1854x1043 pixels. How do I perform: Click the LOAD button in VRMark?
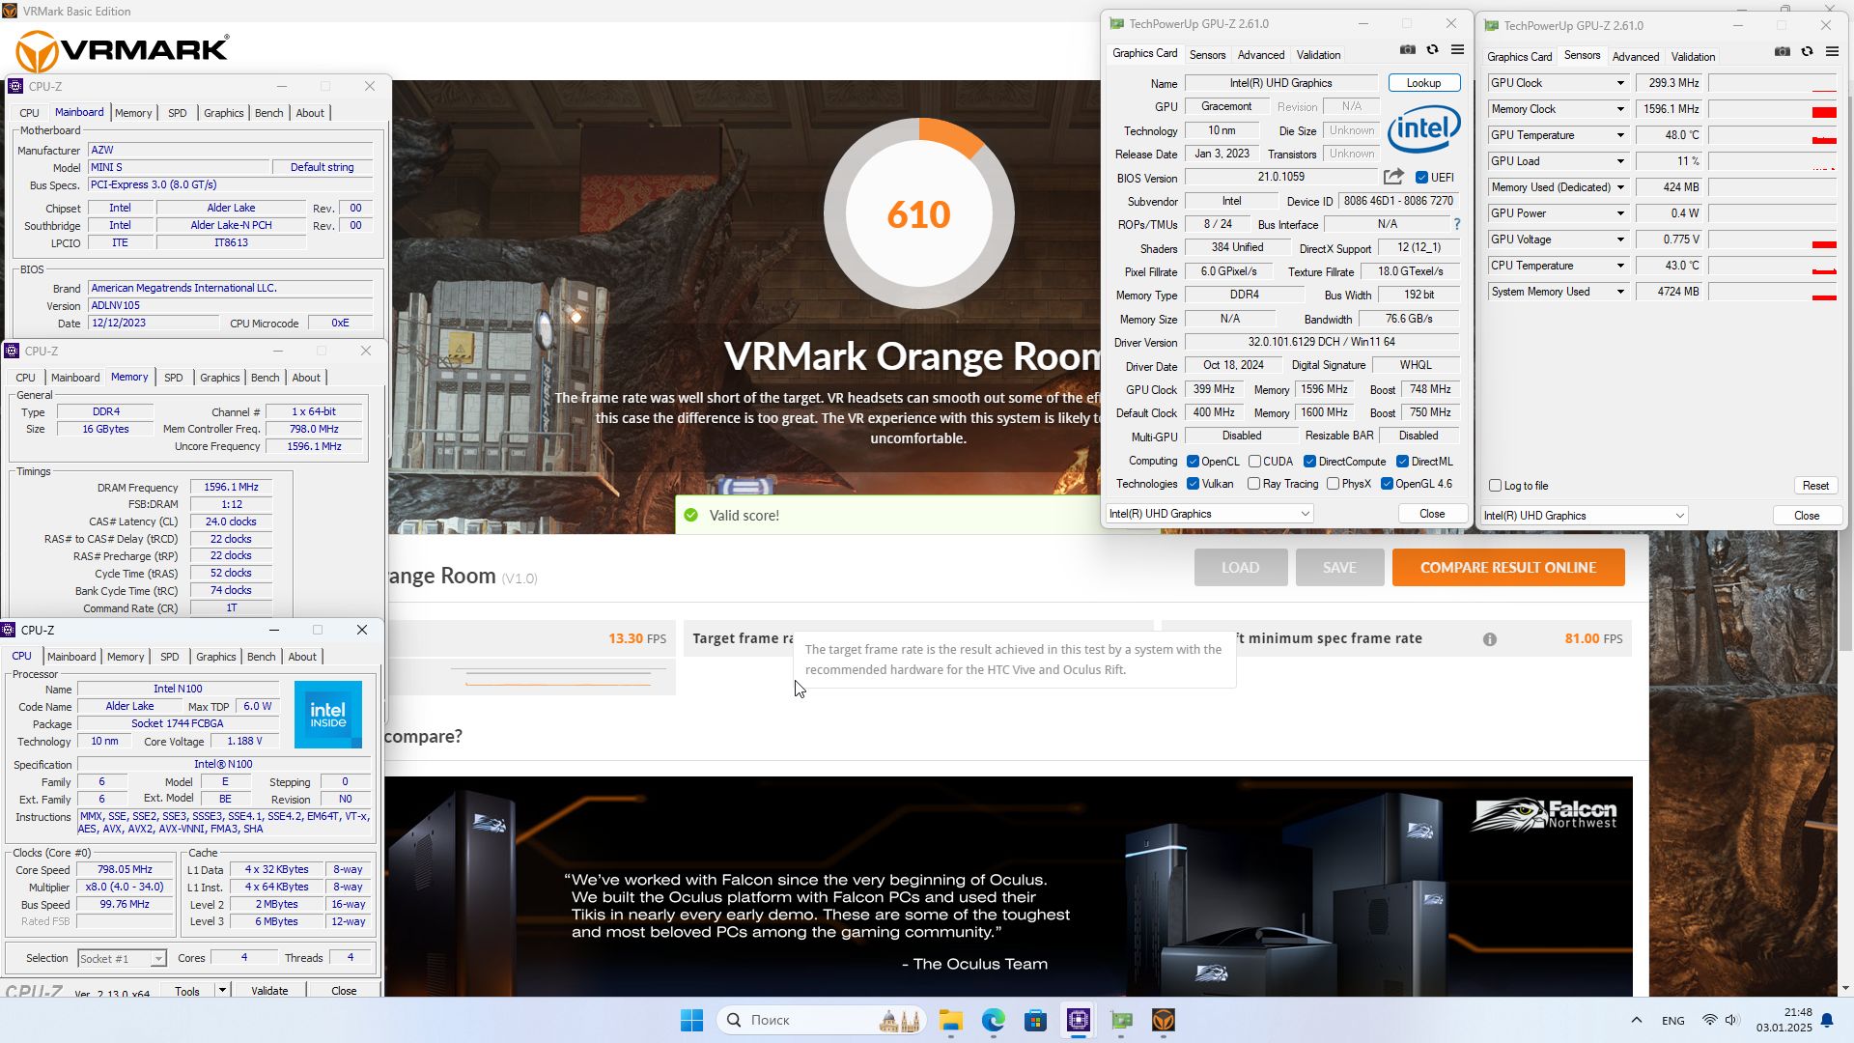pyautogui.click(x=1241, y=568)
